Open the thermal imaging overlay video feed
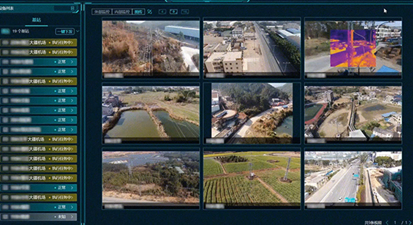Image resolution: width=413 pixels, height=225 pixels. coord(353,48)
